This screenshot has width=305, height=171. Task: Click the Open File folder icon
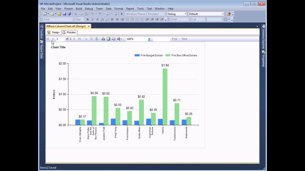coord(59,14)
